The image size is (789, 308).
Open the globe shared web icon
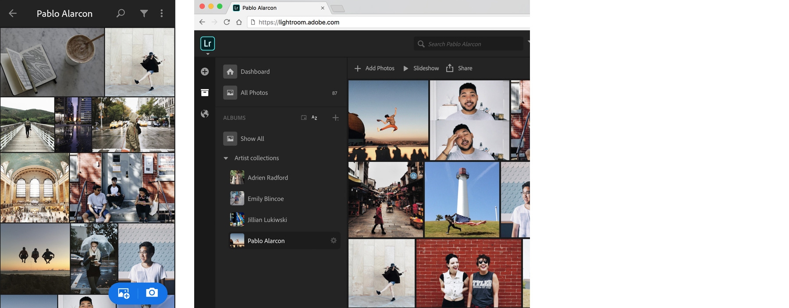[x=205, y=114]
